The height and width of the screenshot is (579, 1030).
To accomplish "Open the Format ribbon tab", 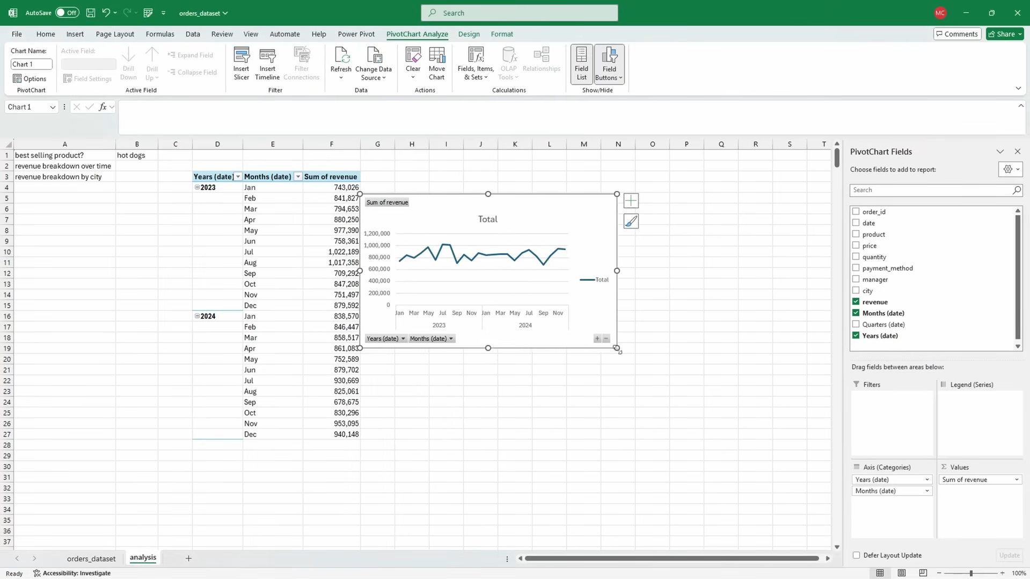I will point(502,34).
